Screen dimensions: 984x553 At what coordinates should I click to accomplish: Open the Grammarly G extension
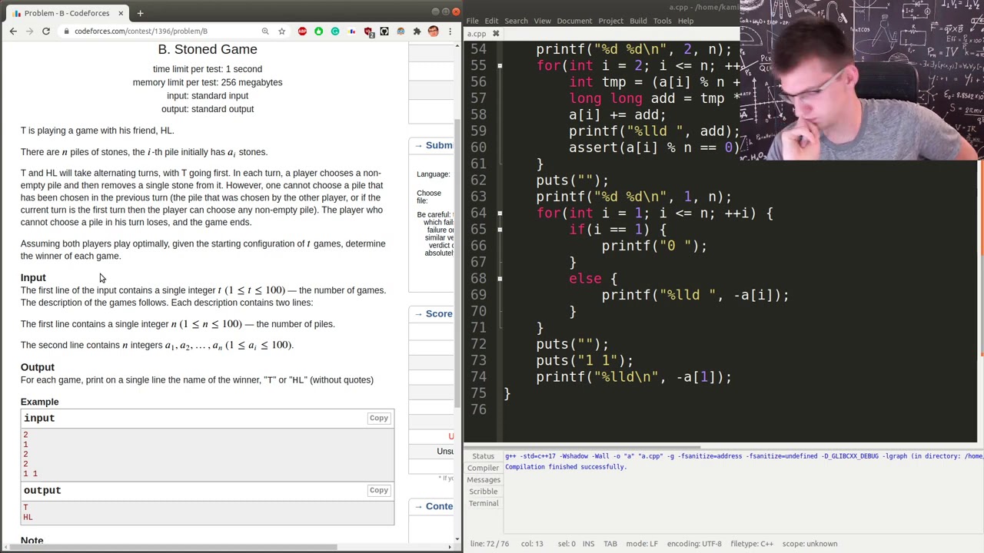point(335,31)
